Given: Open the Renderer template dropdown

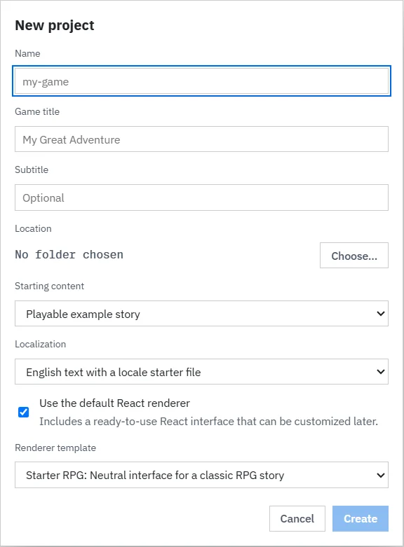Looking at the screenshot, I should [x=201, y=475].
